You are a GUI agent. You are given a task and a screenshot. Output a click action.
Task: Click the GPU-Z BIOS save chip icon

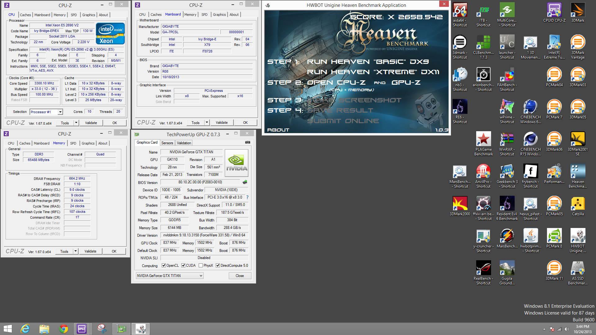tap(245, 182)
